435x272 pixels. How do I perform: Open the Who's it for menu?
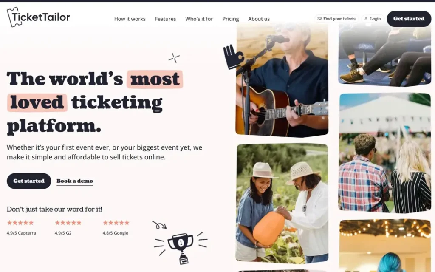(199, 19)
